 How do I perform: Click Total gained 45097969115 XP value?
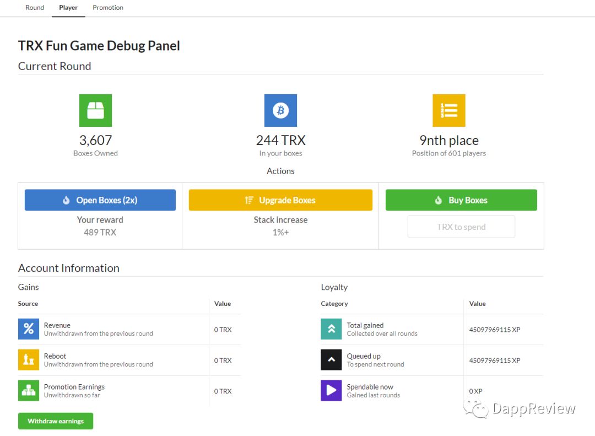[x=494, y=330]
